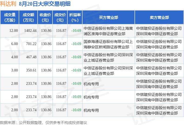This screenshot has height=125, width=184.
Task: Click -10.69 discount rate in the 1402.44 row
Action: (x=76, y=31)
